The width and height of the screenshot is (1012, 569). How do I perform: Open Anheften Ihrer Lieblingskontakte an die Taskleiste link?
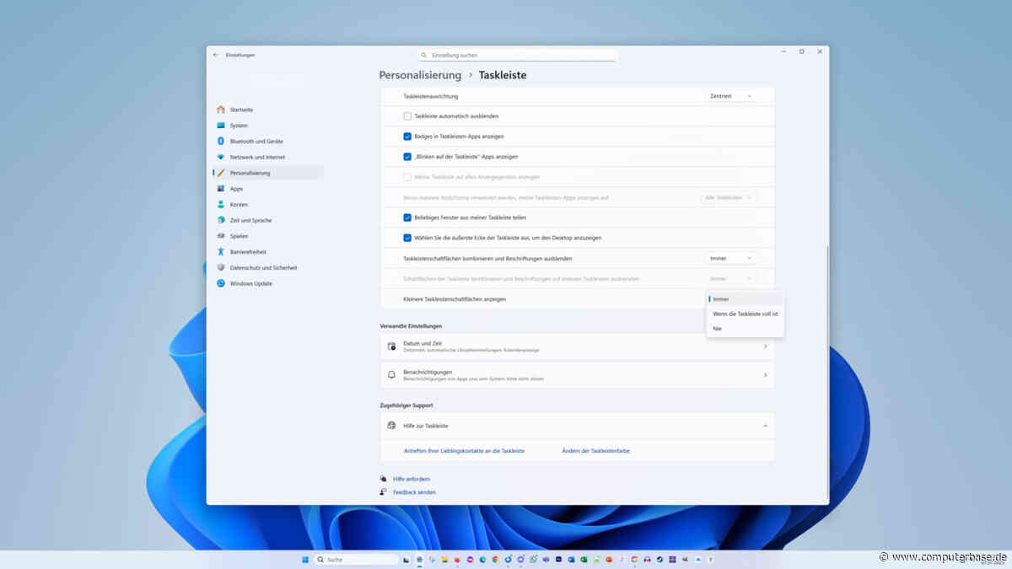pyautogui.click(x=464, y=451)
